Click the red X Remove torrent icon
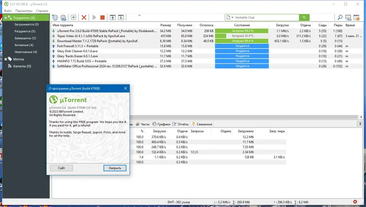Image resolution: width=366 pixels, height=207 pixels. click(x=84, y=17)
